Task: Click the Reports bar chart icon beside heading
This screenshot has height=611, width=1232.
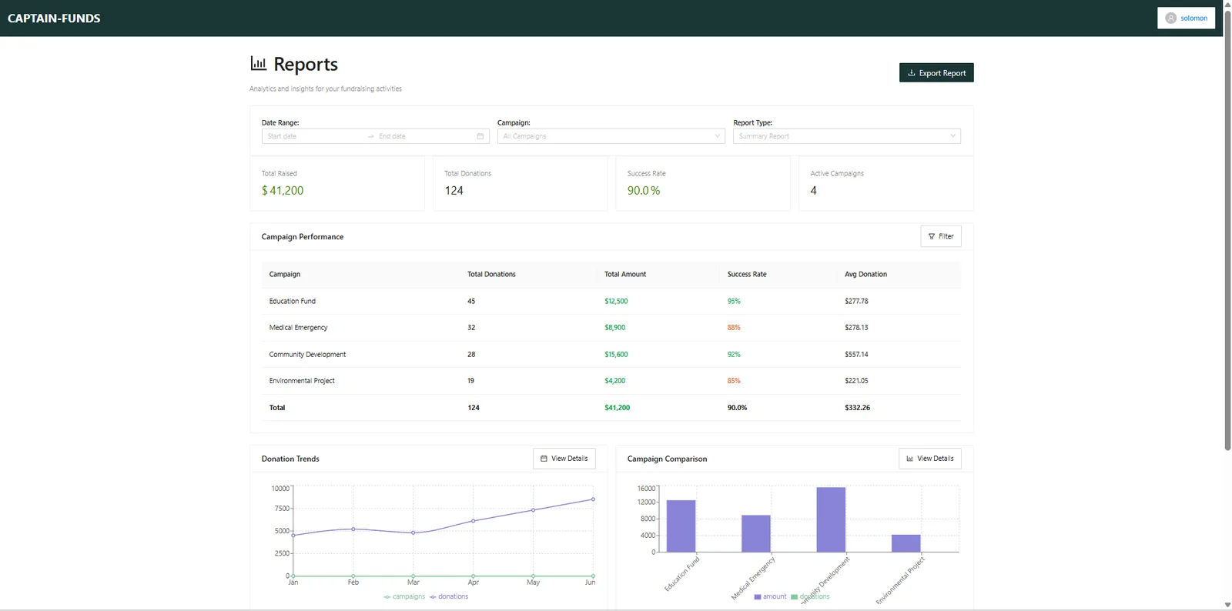Action: tap(259, 64)
